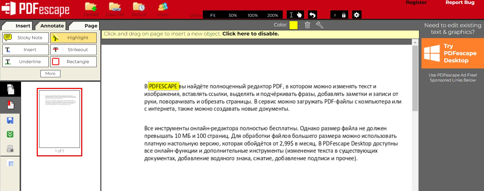484x191 pixels.
Task: Open object properties wrench icon
Action: [x=319, y=25]
